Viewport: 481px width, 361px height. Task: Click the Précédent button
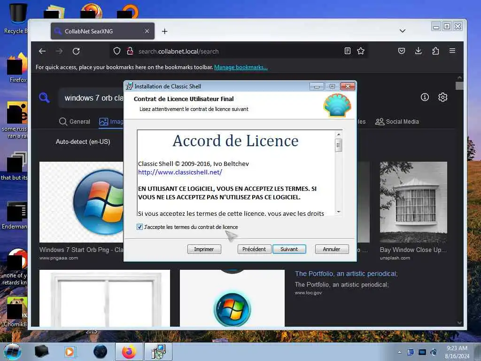tap(254, 249)
